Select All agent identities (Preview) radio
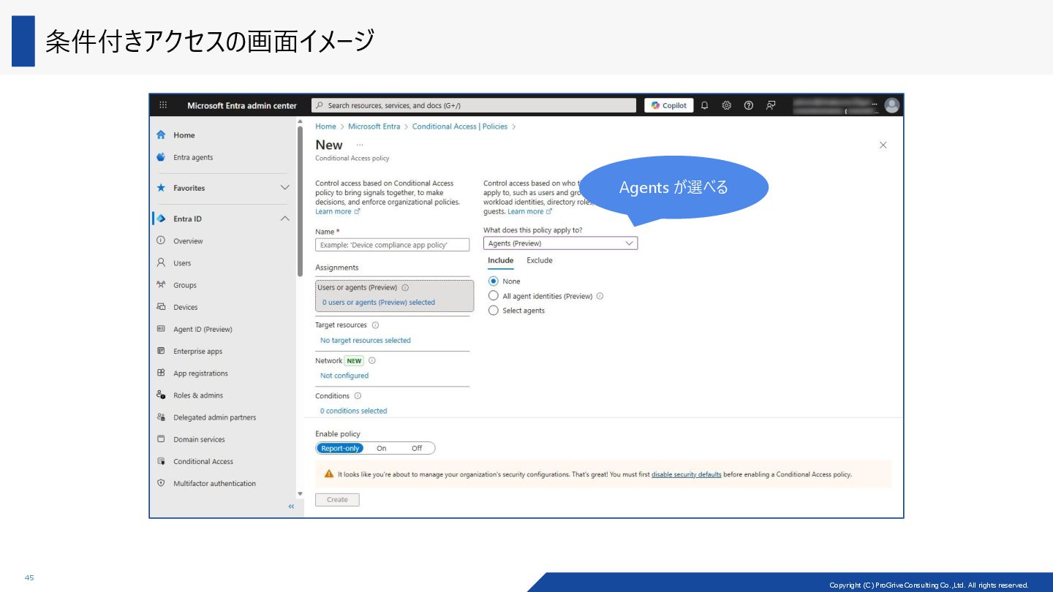Screen dimensions: 1053x592 point(493,296)
